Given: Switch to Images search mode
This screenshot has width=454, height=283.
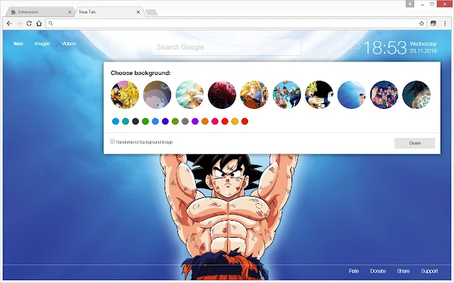Looking at the screenshot, I should (x=43, y=44).
